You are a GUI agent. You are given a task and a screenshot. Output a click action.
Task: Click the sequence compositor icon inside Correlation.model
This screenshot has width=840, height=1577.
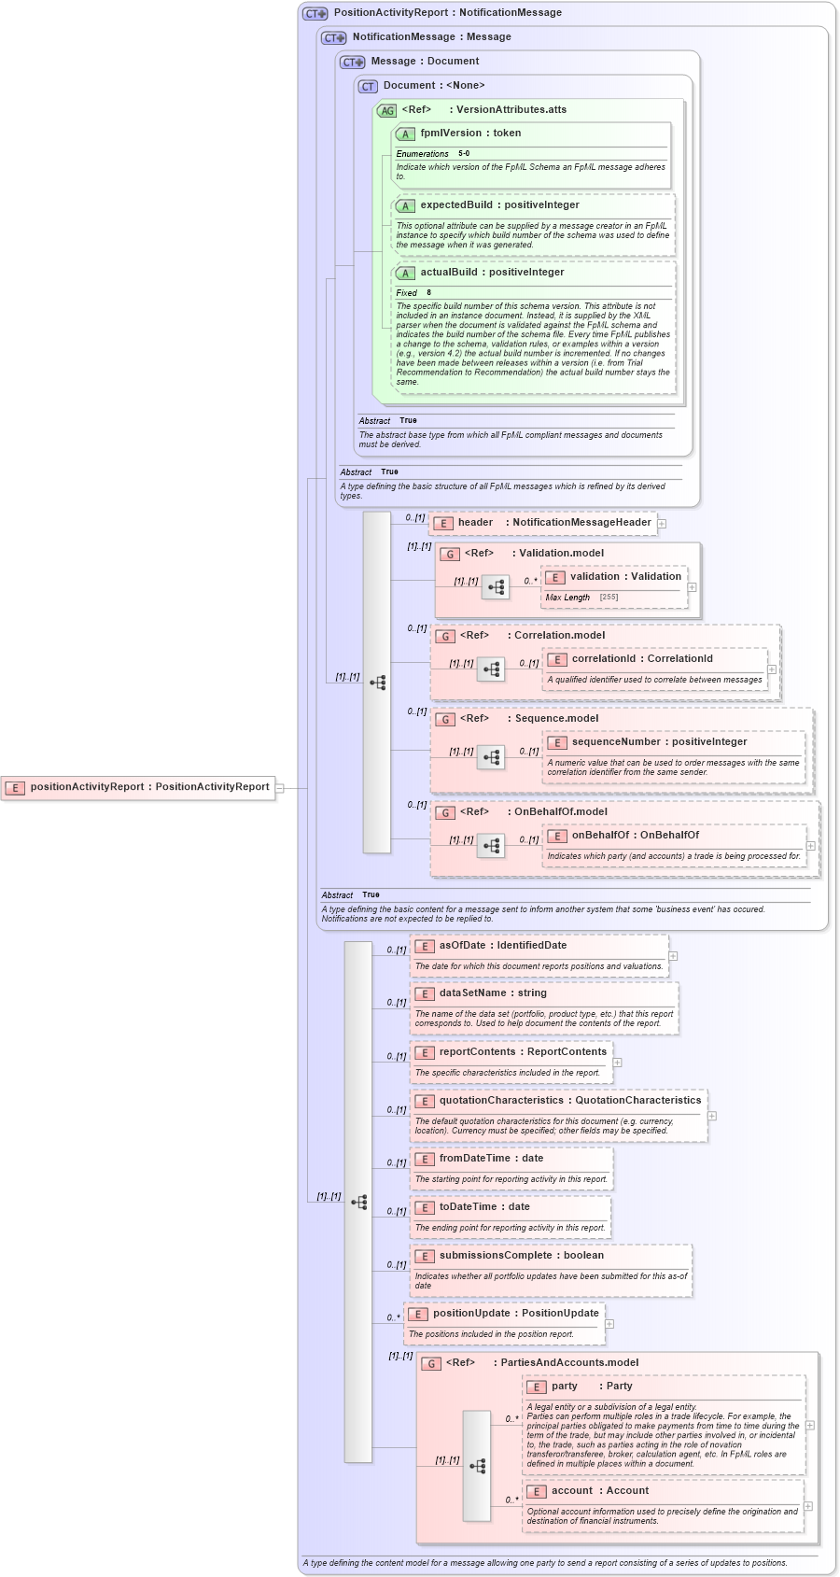491,669
